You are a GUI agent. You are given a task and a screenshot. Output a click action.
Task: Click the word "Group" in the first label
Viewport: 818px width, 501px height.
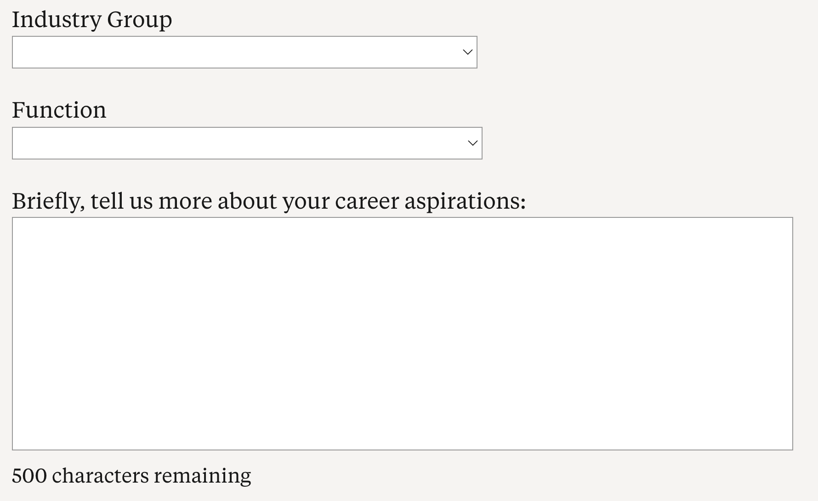coord(139,20)
